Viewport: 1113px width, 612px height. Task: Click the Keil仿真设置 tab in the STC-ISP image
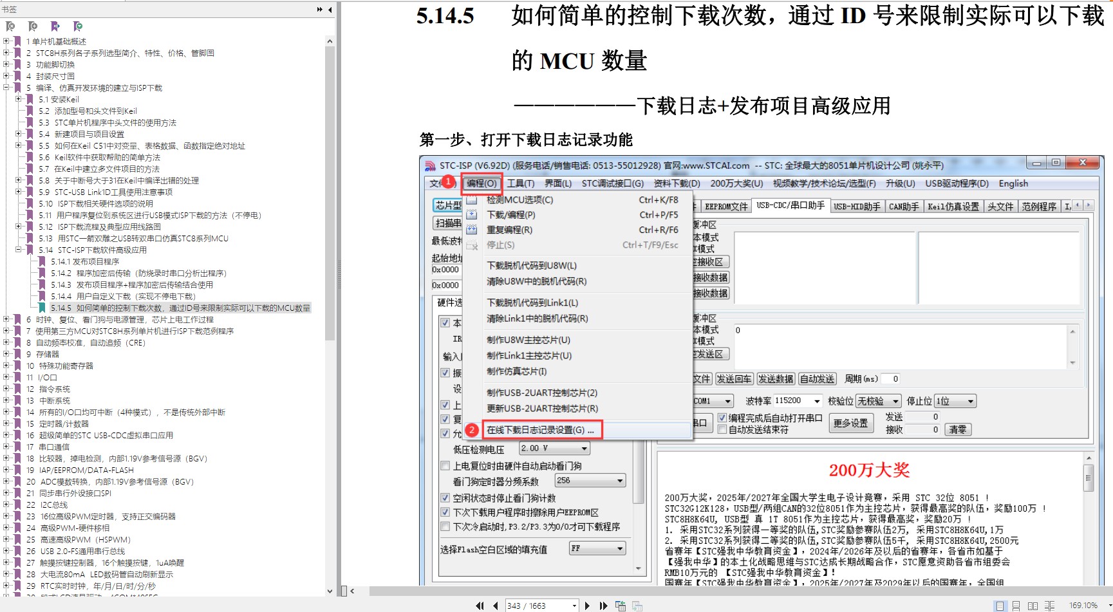coord(953,207)
